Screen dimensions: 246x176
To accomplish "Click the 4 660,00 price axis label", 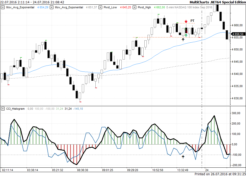I will click(237, 25).
